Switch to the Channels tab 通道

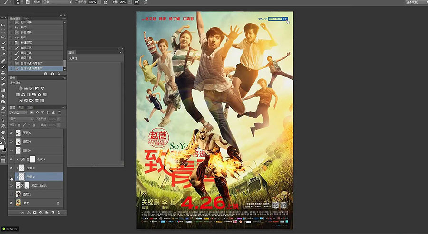point(21,107)
